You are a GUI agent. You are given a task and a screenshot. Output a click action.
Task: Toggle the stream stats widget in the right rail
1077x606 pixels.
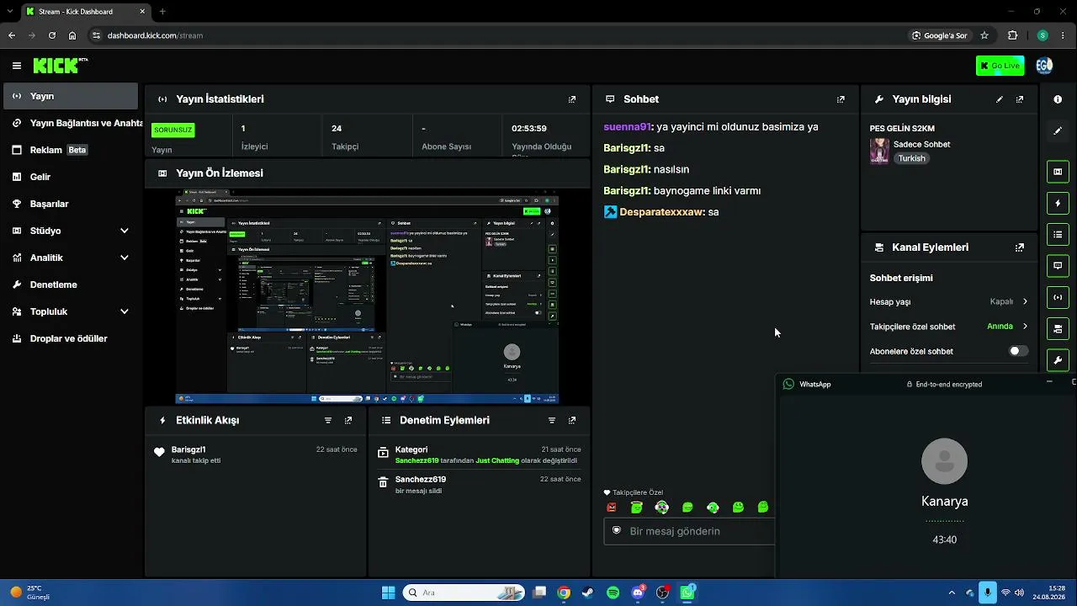[x=1058, y=297]
